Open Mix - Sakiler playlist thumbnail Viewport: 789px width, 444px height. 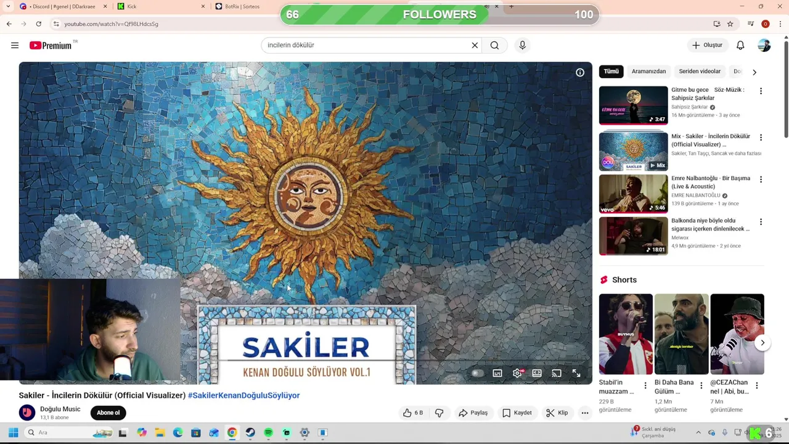[x=633, y=151]
